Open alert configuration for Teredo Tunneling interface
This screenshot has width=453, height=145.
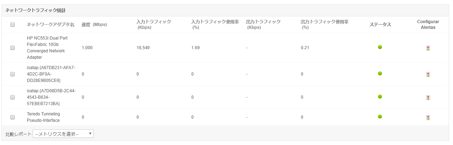point(428,117)
